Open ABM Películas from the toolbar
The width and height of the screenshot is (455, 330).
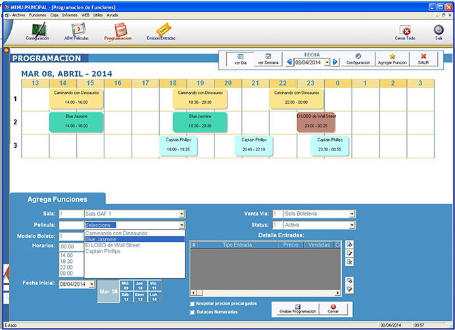(x=77, y=31)
